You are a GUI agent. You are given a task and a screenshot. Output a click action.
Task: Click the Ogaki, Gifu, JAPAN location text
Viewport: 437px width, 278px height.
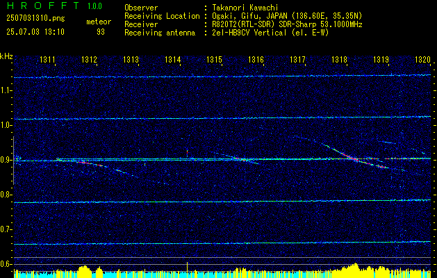286,16
